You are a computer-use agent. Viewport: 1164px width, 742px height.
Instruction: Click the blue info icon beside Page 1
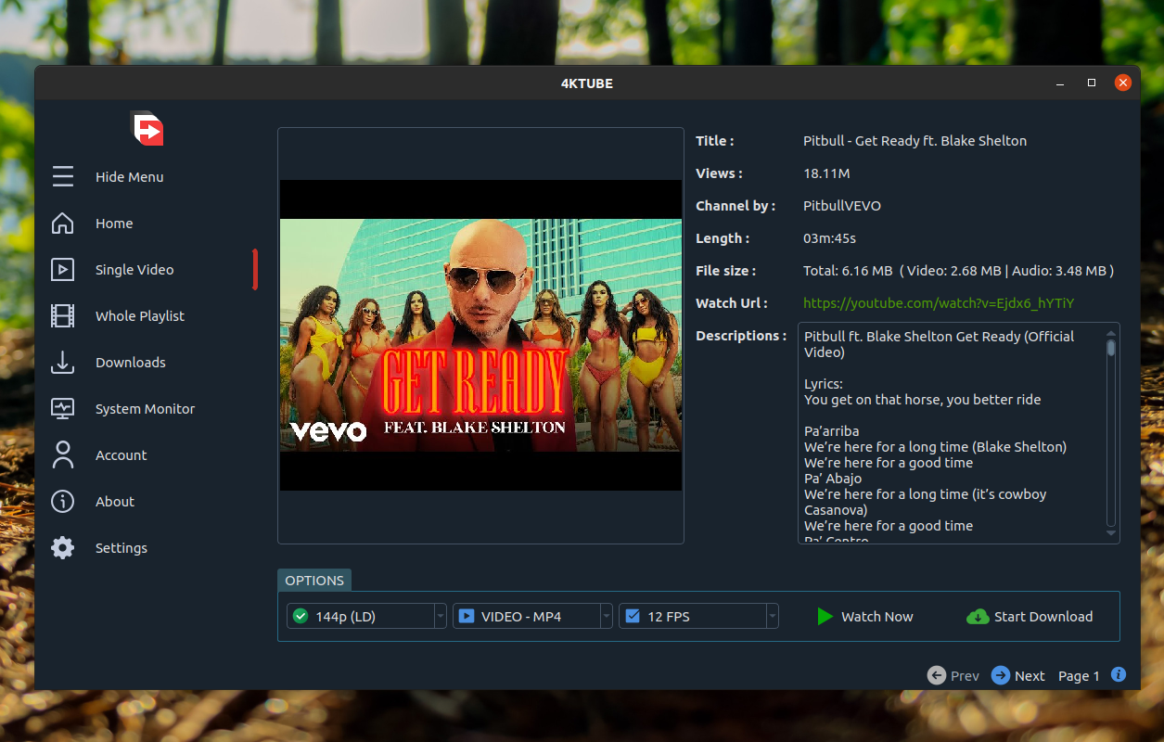pyautogui.click(x=1119, y=674)
